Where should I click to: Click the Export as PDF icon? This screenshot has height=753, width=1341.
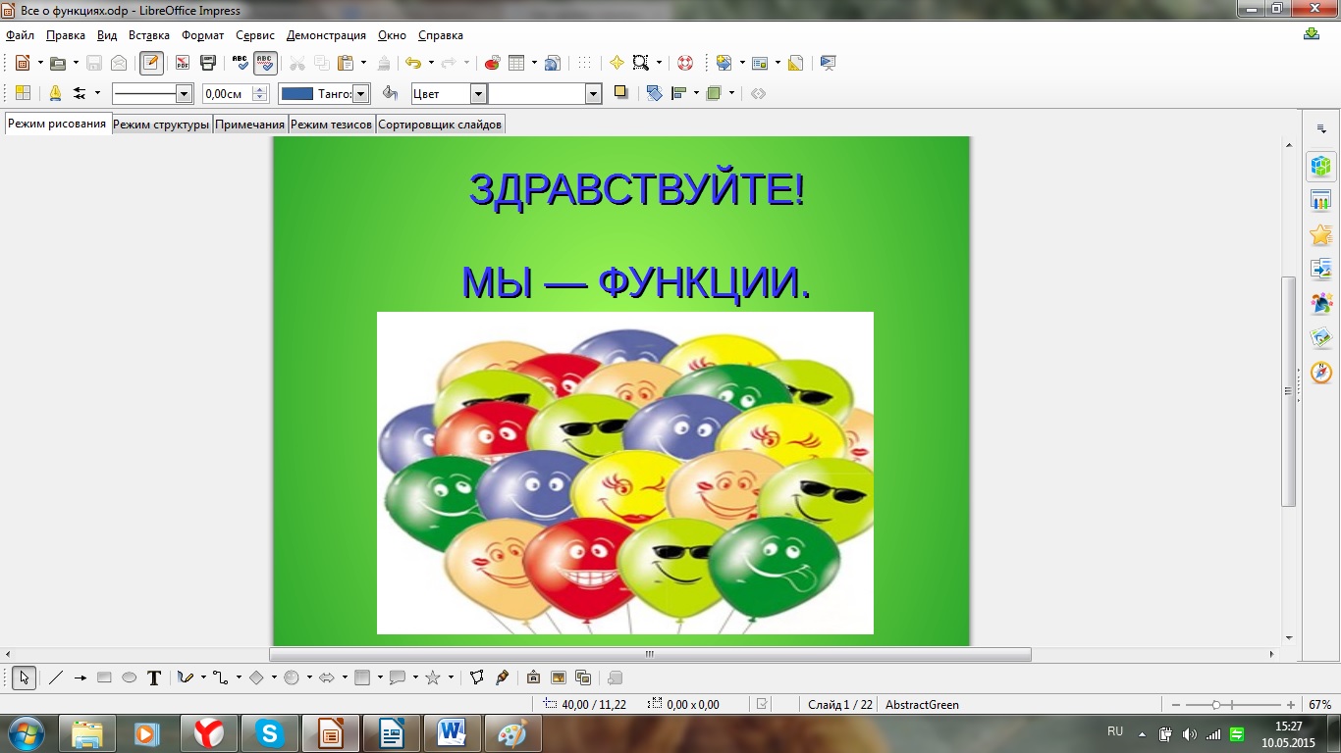click(183, 63)
